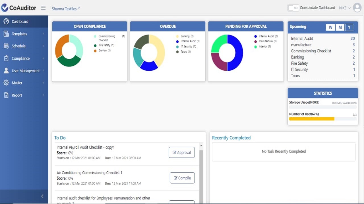
Task: Select the Compliance sidebar icon
Action: pos(6,58)
